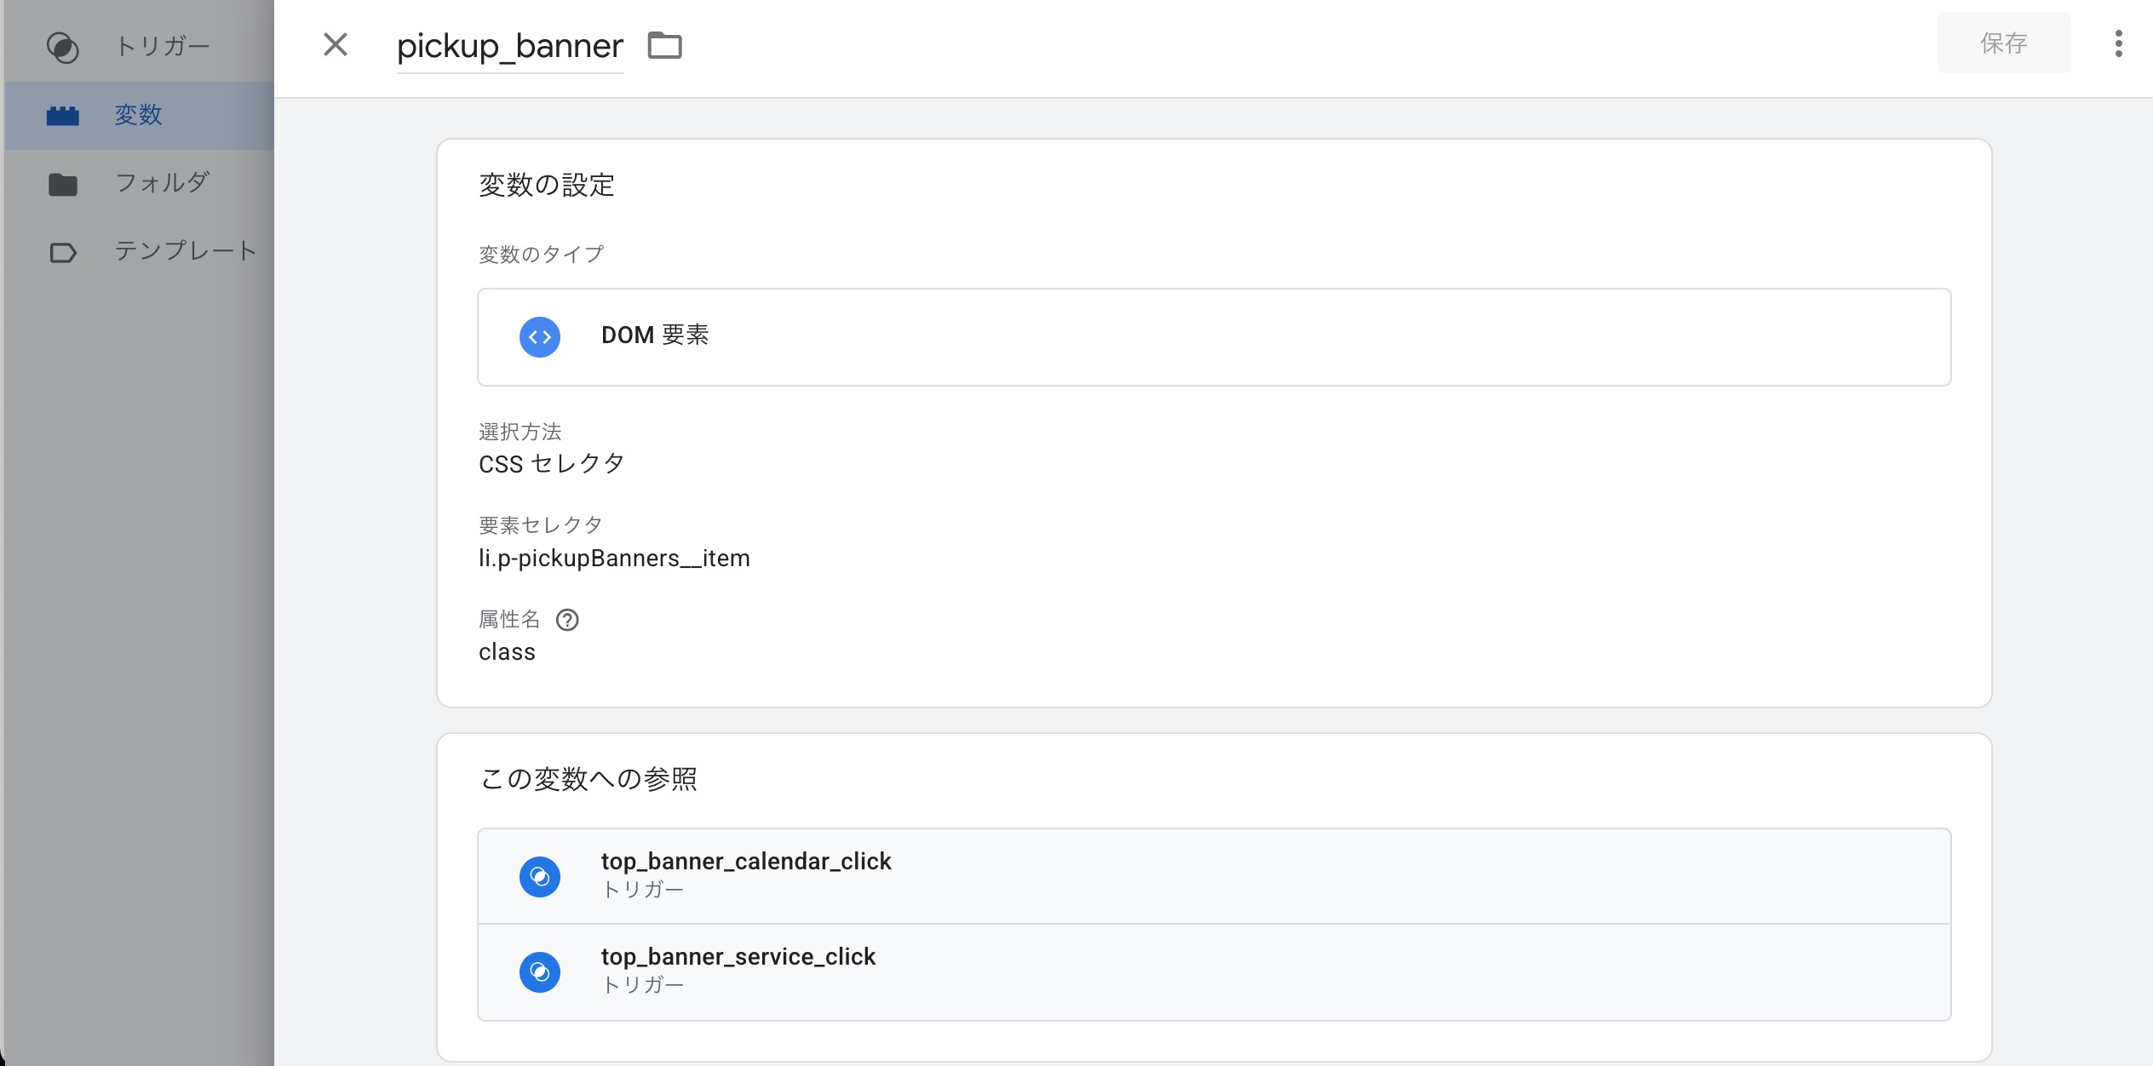Go to the フォルダ section
2153x1066 pixels.
[x=162, y=183]
